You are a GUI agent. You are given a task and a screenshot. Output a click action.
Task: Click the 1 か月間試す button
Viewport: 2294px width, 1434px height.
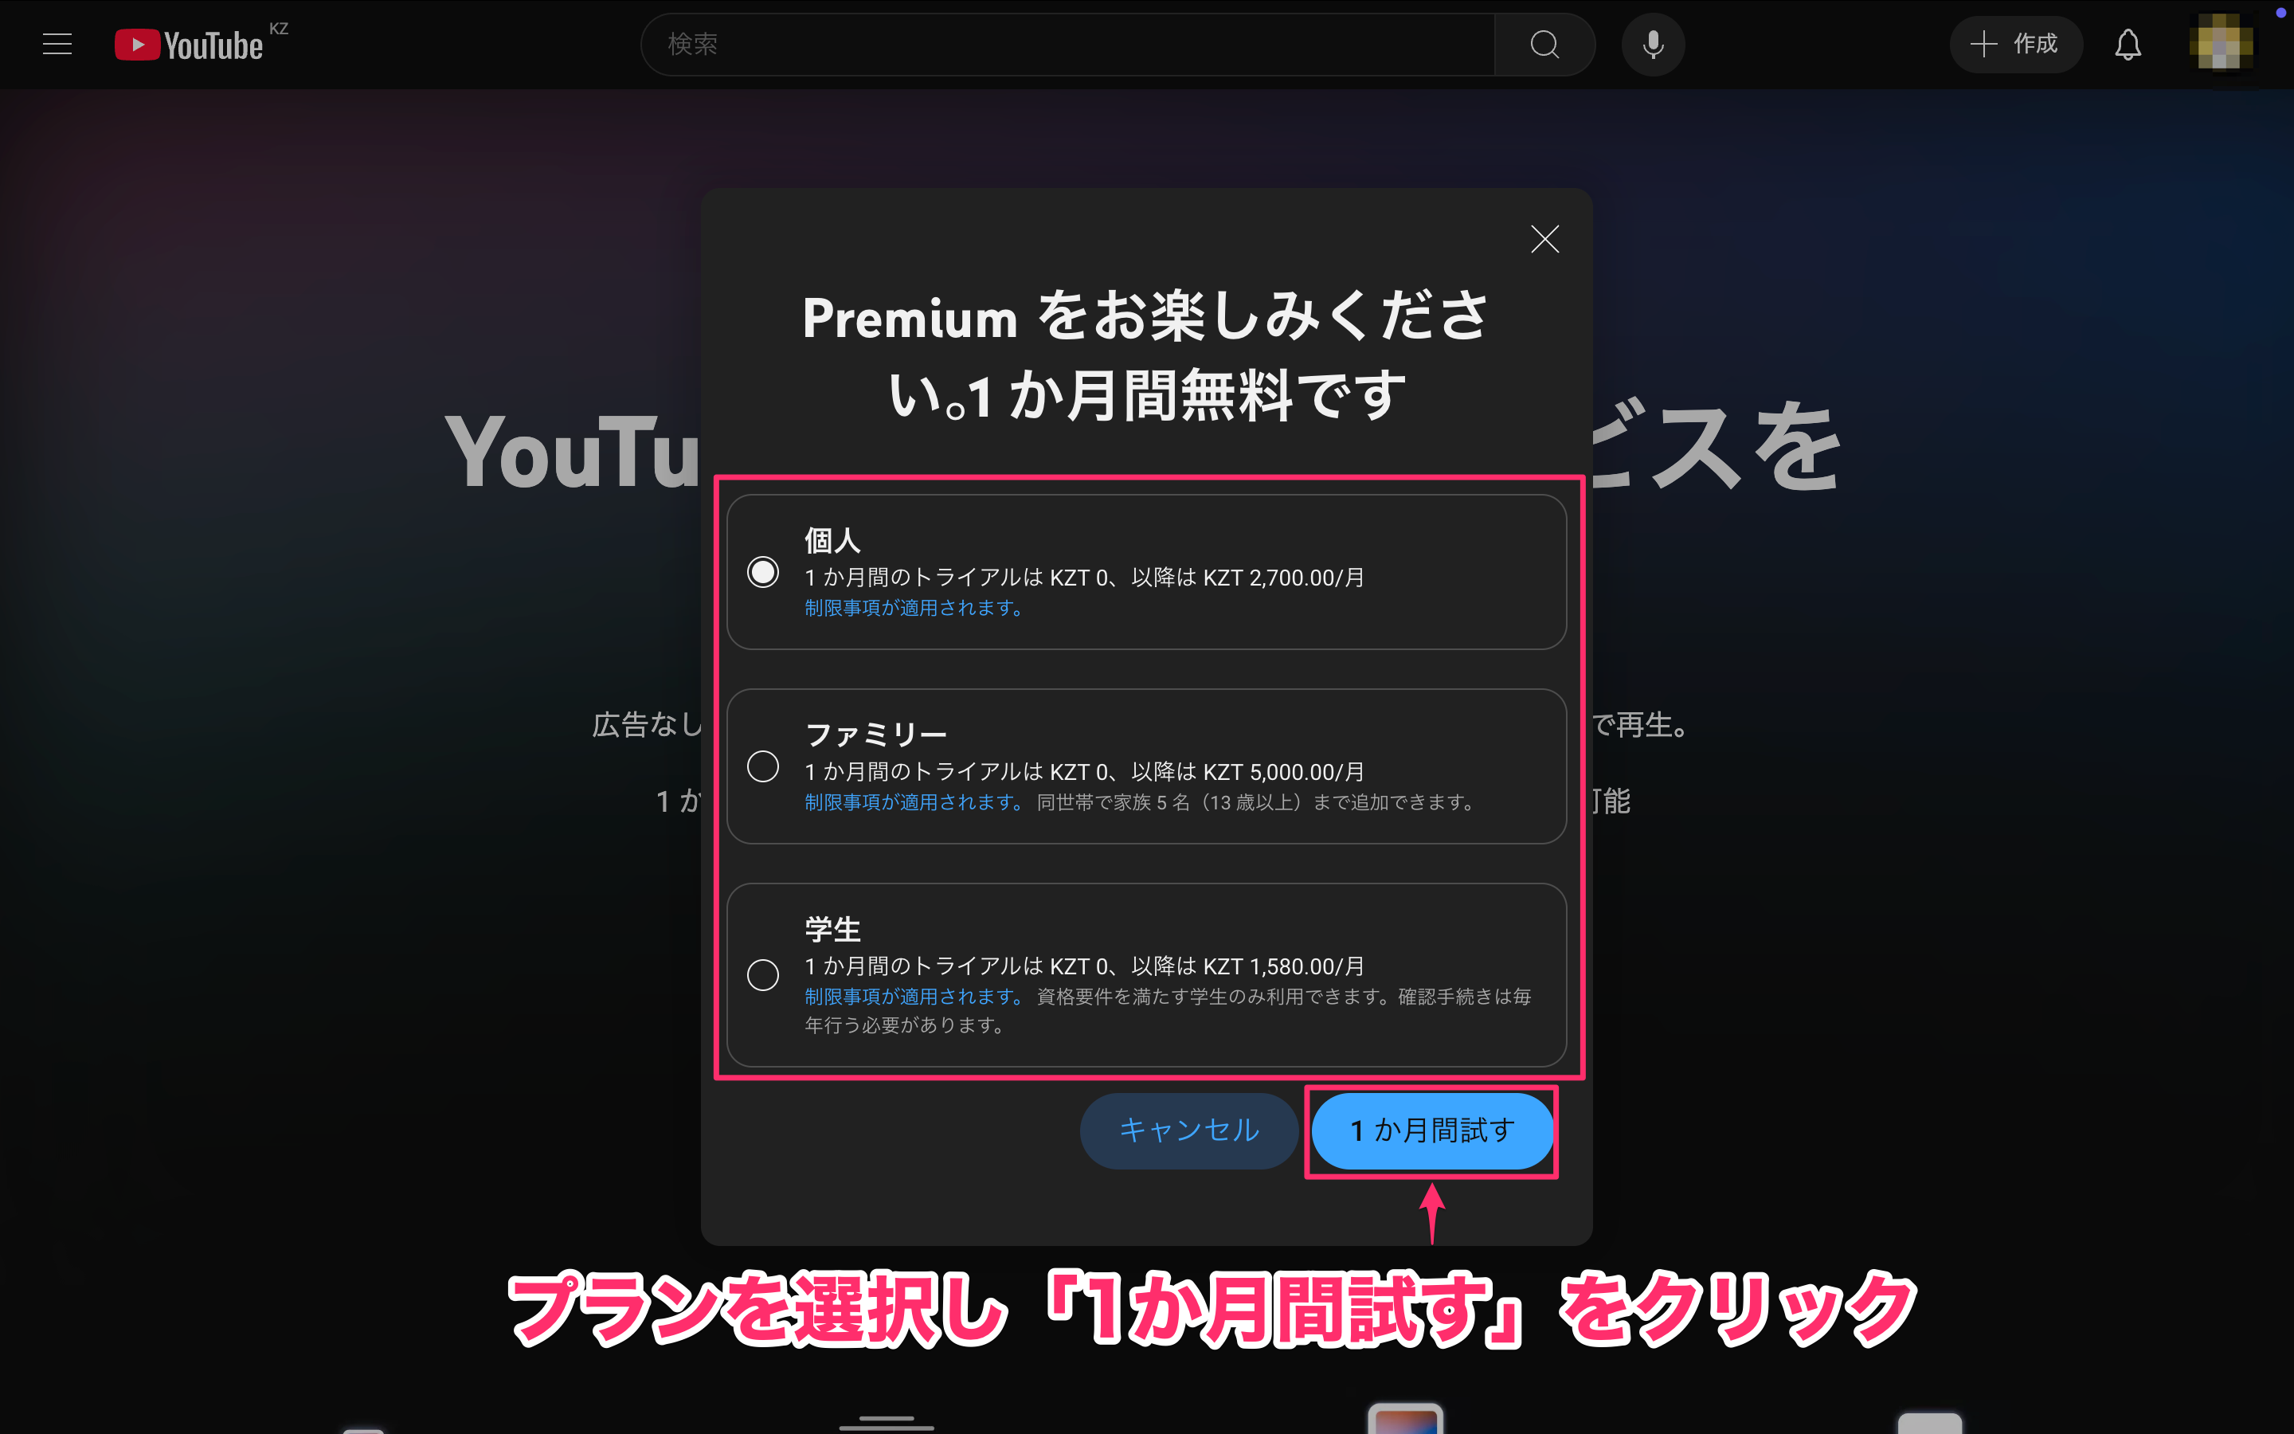tap(1432, 1130)
